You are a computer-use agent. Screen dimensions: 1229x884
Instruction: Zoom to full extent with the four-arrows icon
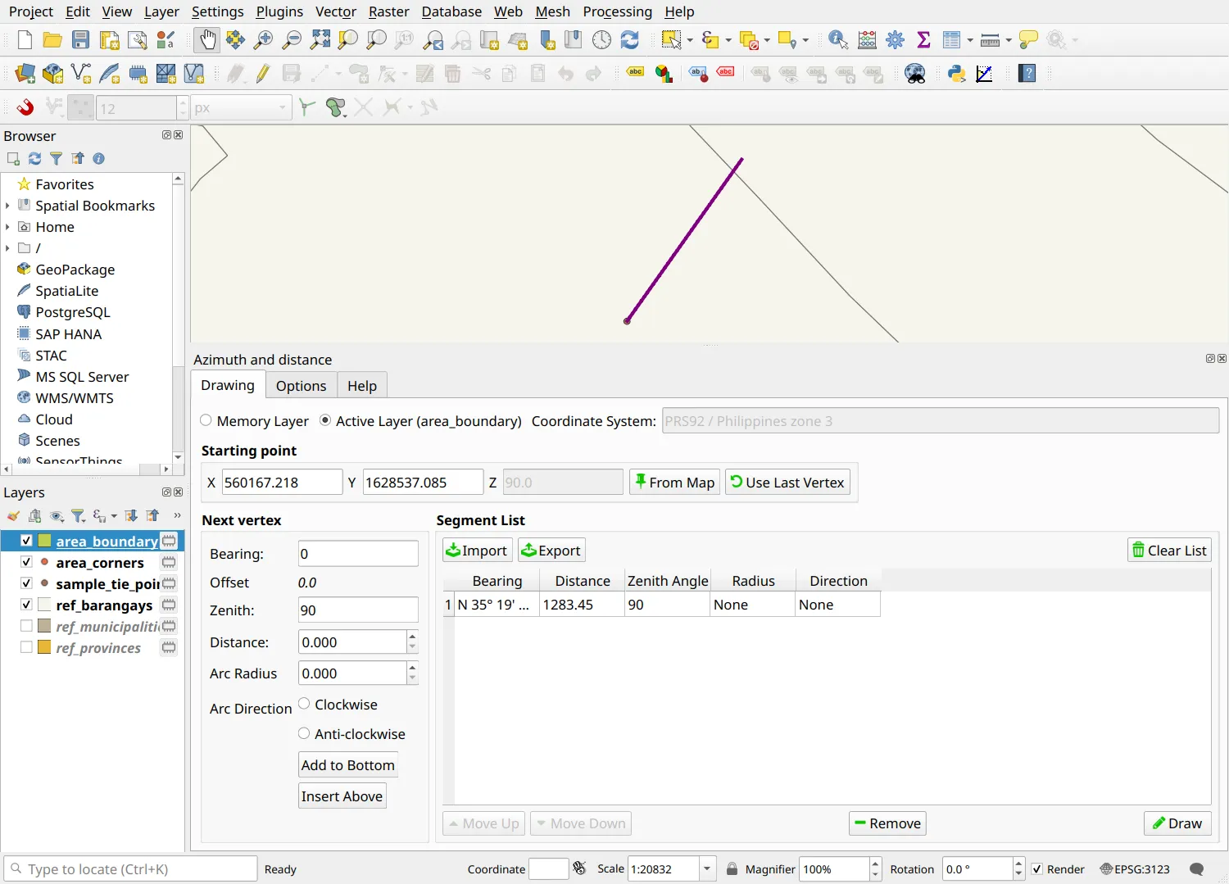tap(320, 39)
